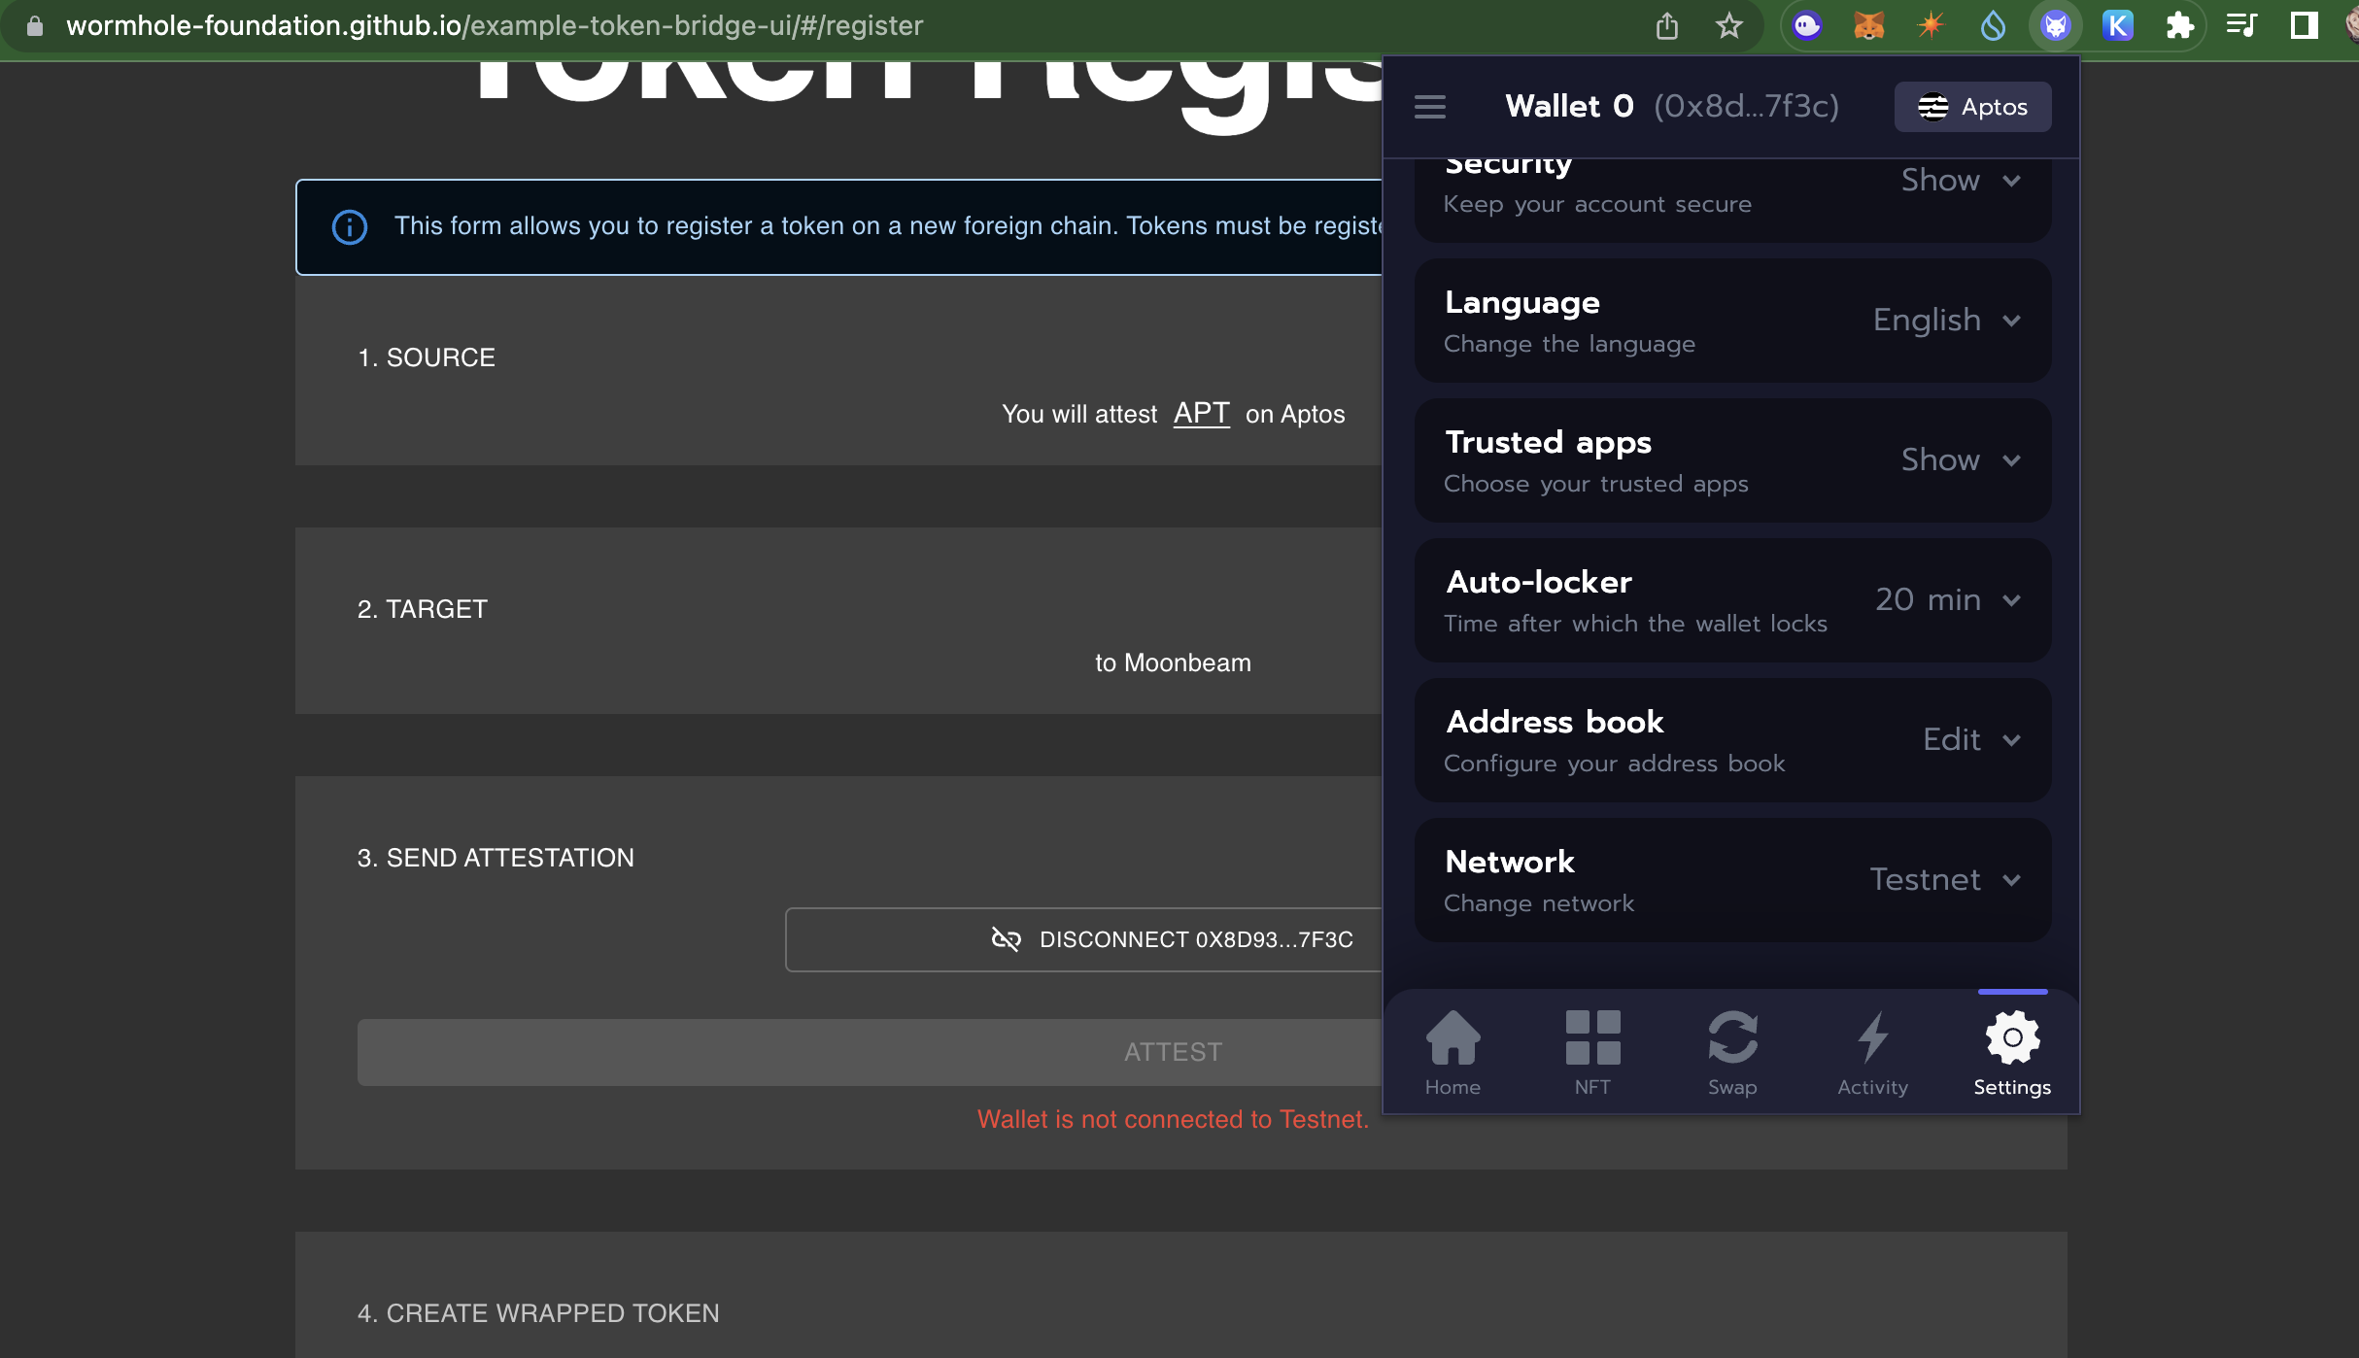Click the disconnect chain-link icon
Image resolution: width=2359 pixels, height=1358 pixels.
point(1007,939)
